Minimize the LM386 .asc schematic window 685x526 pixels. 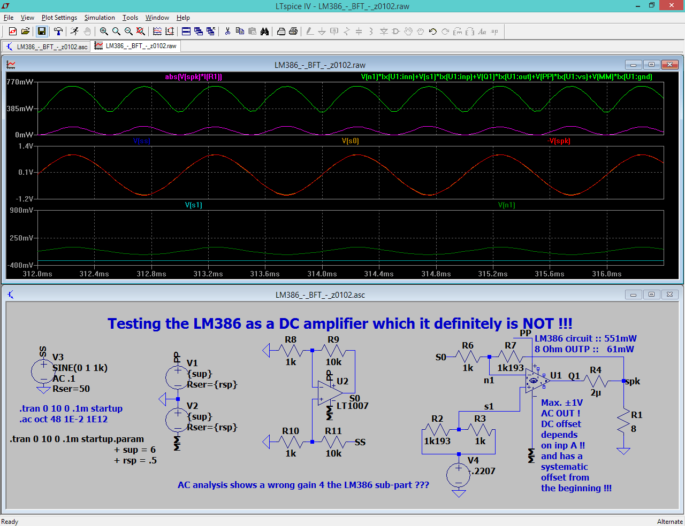tap(633, 295)
